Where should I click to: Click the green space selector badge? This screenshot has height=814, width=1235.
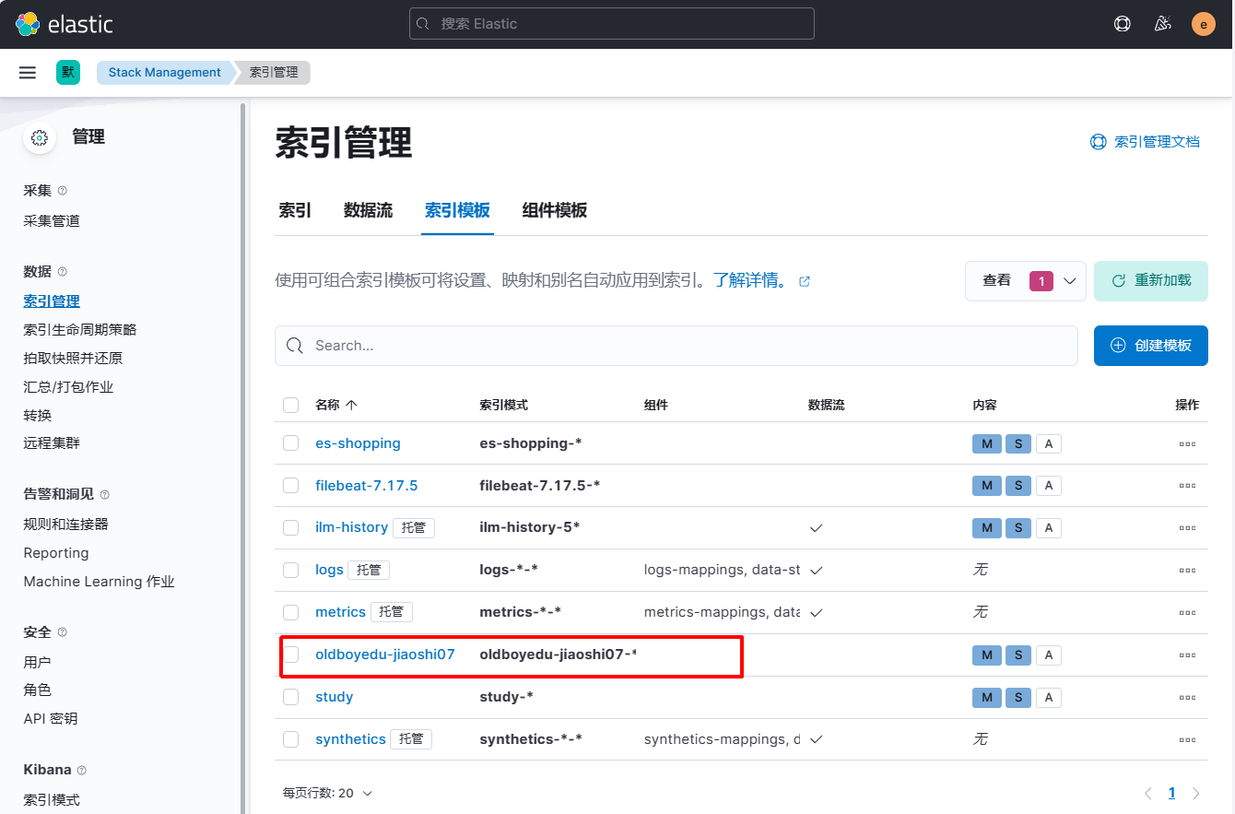[x=68, y=73]
